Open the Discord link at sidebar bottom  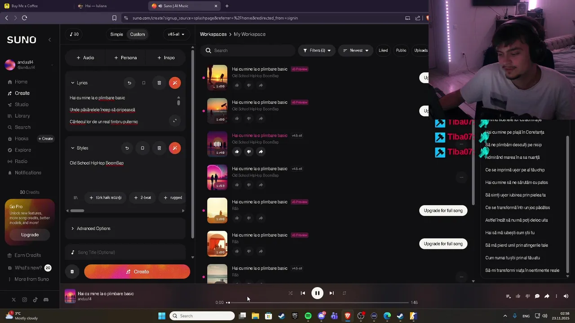(x=46, y=300)
